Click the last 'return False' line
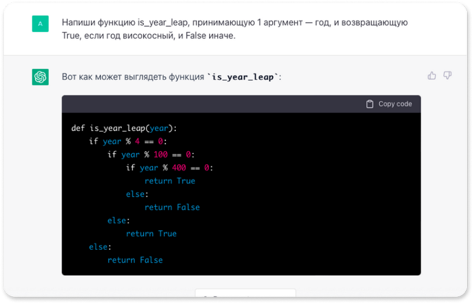 (x=135, y=260)
